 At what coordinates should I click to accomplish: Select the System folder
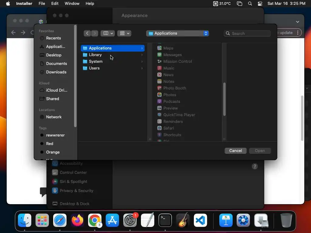[113, 61]
